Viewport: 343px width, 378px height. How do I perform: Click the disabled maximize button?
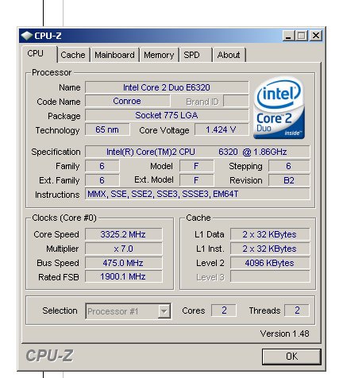coord(302,36)
